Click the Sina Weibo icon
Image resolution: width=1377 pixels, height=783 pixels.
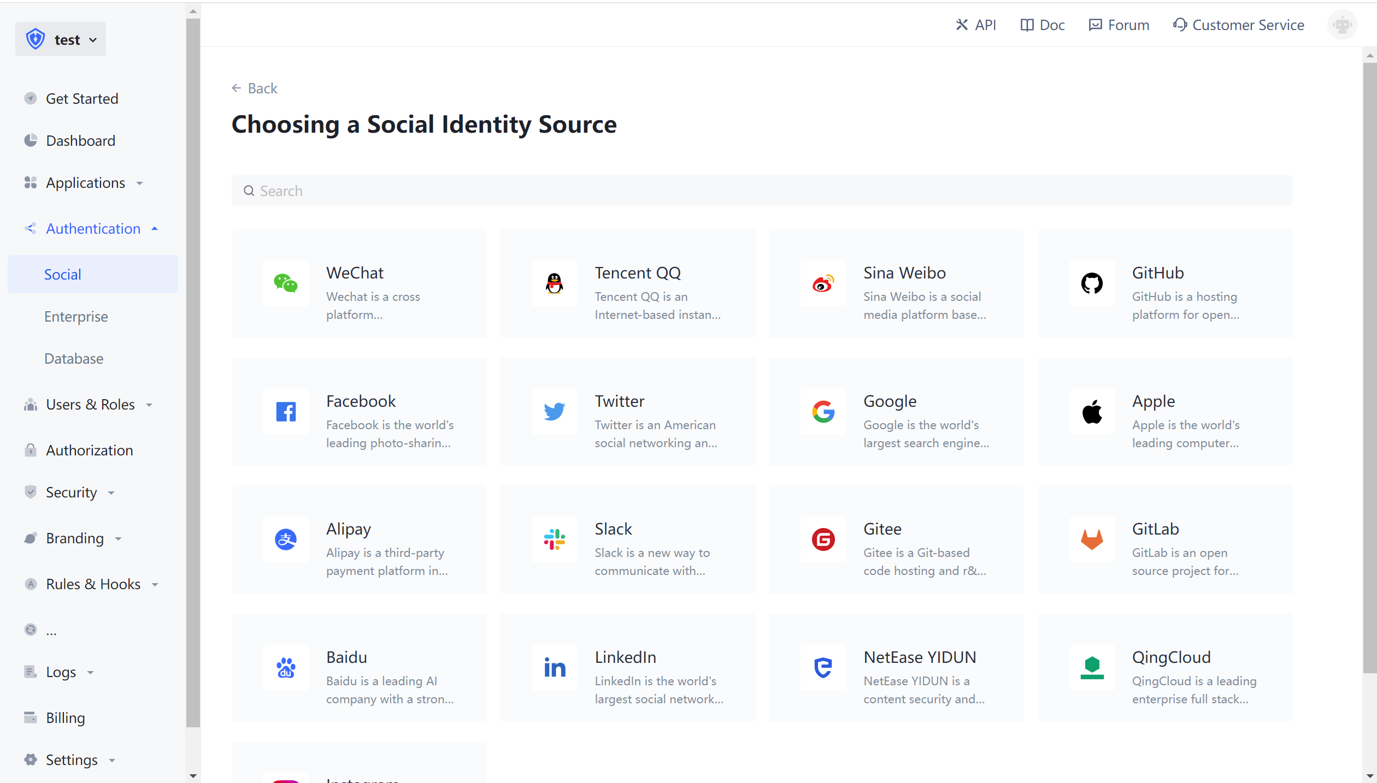pos(823,283)
